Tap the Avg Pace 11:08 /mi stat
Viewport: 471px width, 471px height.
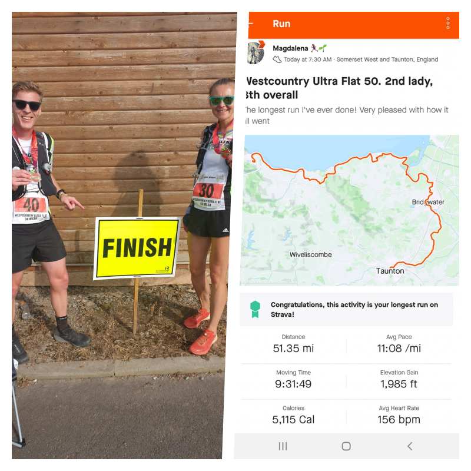399,344
